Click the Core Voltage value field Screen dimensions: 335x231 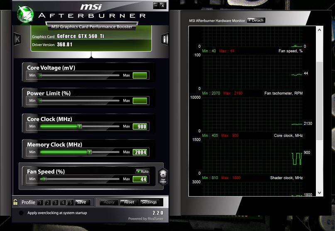coord(140,75)
